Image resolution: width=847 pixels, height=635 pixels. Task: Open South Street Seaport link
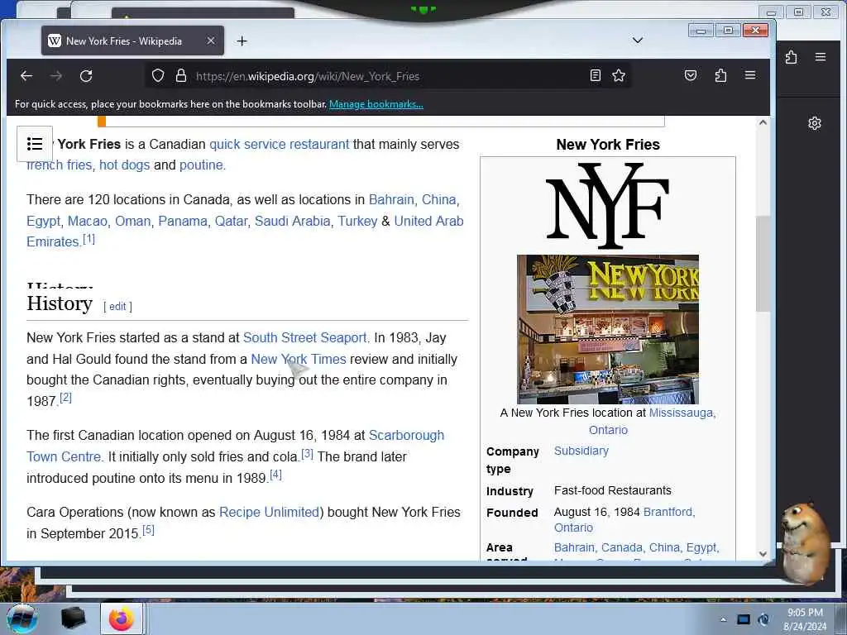pos(304,338)
